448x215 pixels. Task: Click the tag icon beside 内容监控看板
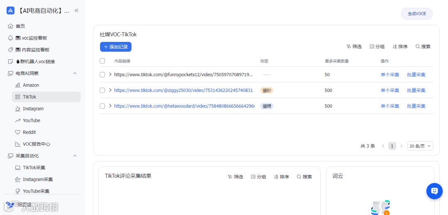tap(10, 50)
